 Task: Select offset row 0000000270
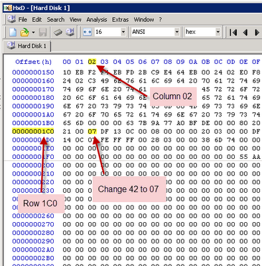pos(33,224)
